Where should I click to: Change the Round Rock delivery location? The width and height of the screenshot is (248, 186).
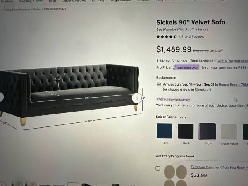pos(234,84)
